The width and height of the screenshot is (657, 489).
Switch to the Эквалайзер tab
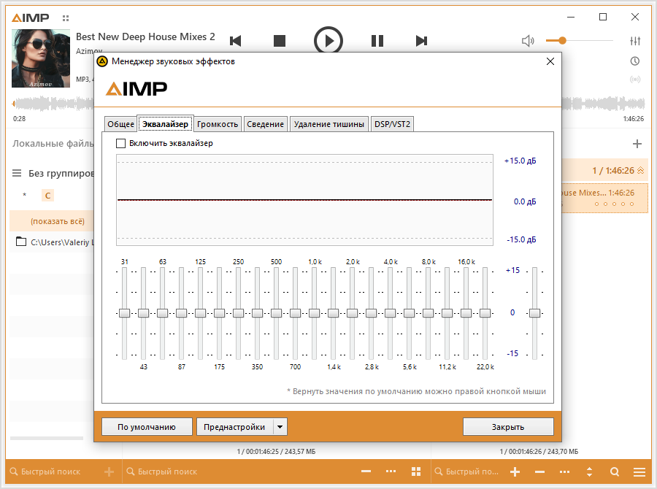pos(166,124)
